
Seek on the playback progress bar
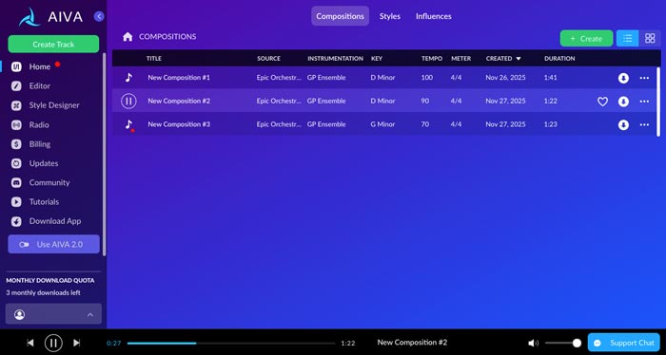pyautogui.click(x=230, y=344)
